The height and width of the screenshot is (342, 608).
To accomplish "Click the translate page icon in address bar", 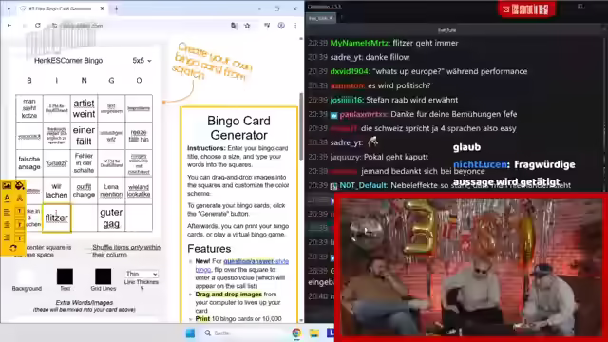I will tap(235, 26).
